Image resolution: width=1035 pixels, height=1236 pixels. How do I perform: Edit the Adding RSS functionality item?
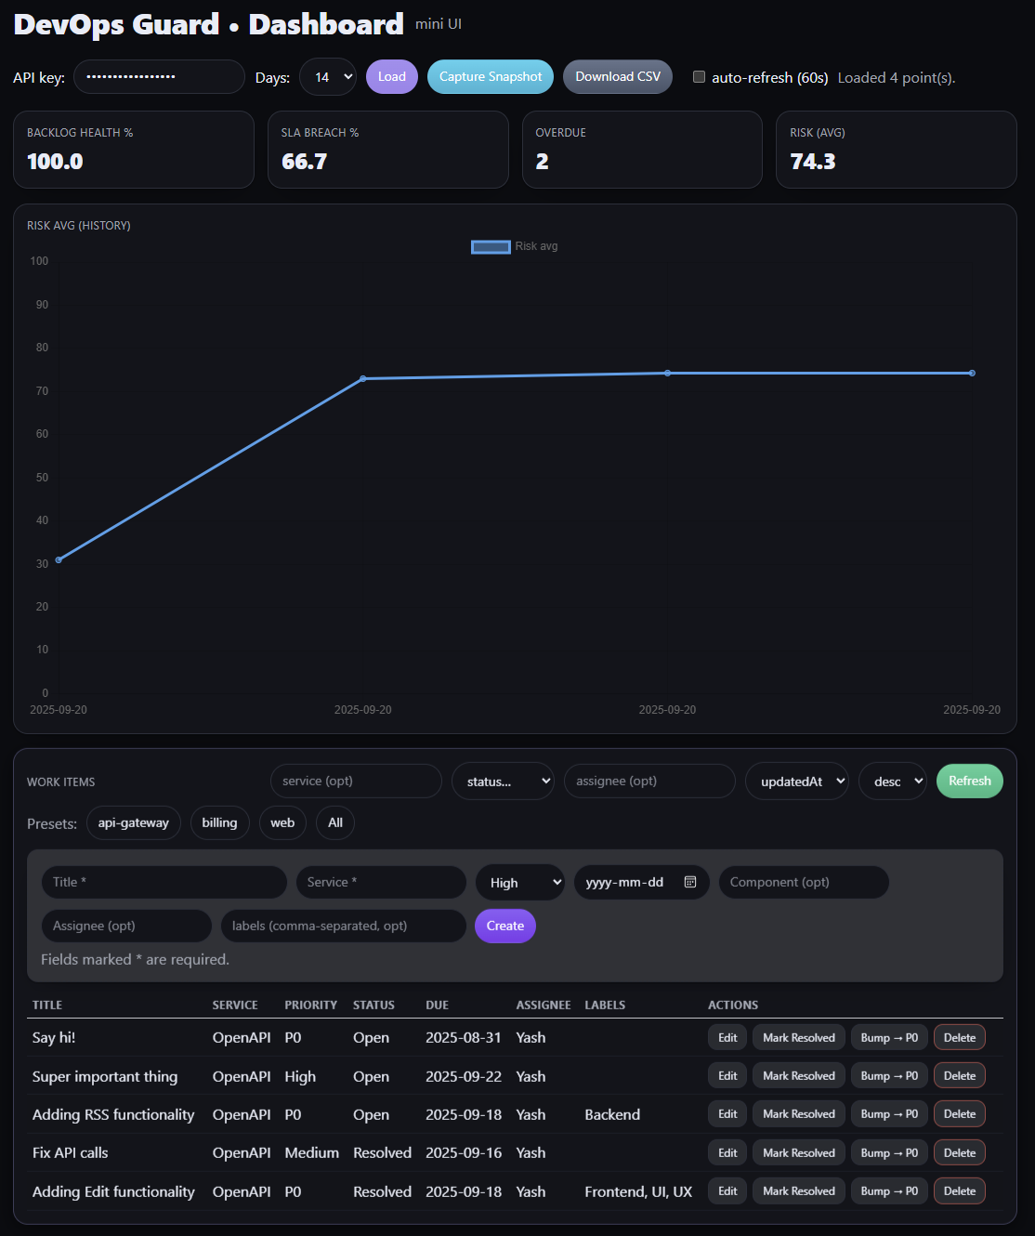tap(727, 1113)
